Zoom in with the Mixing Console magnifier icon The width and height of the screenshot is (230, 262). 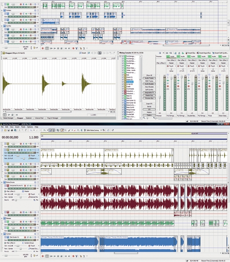154,117
